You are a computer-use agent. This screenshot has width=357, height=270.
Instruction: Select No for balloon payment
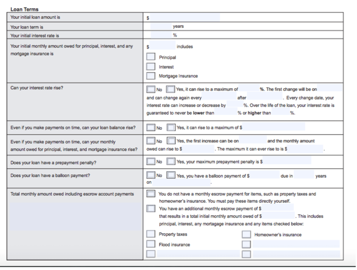click(x=151, y=176)
